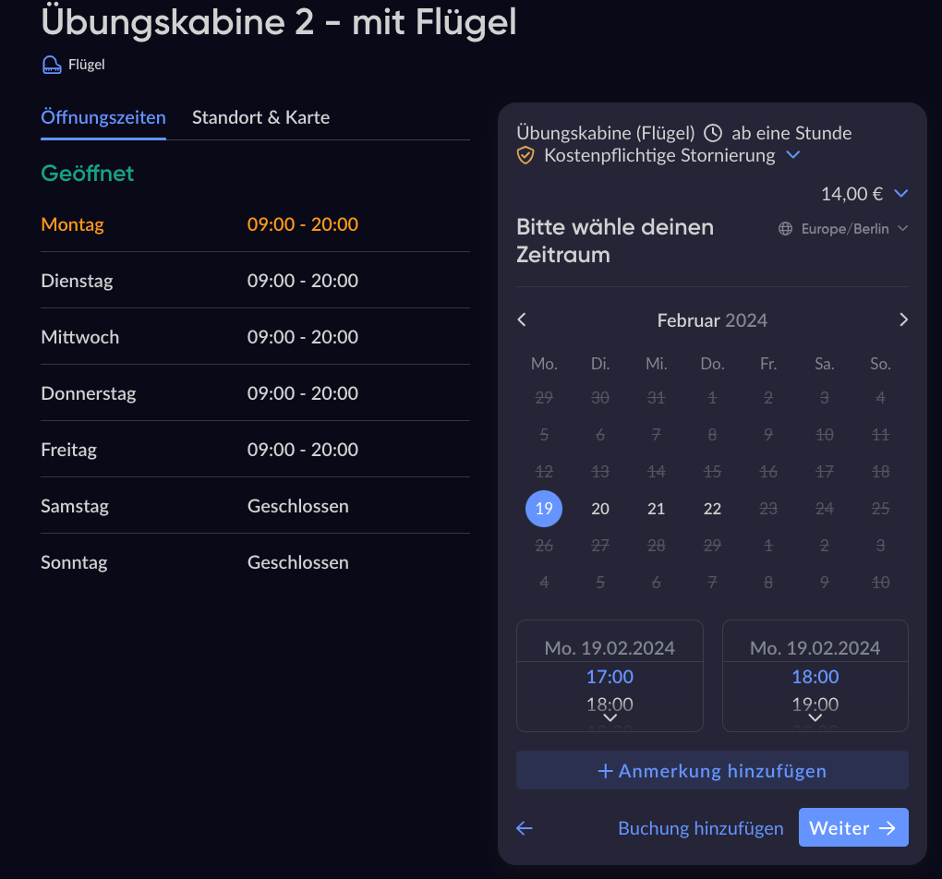
Task: Expand Kostenpflichtige Stornierung details chevron
Action: click(792, 155)
